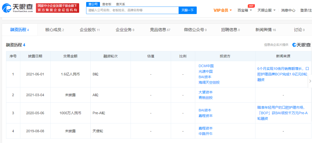Screen dimensions: 312x143
Task: Click the 信息由企名片提供 source note
Action: [x=276, y=45]
